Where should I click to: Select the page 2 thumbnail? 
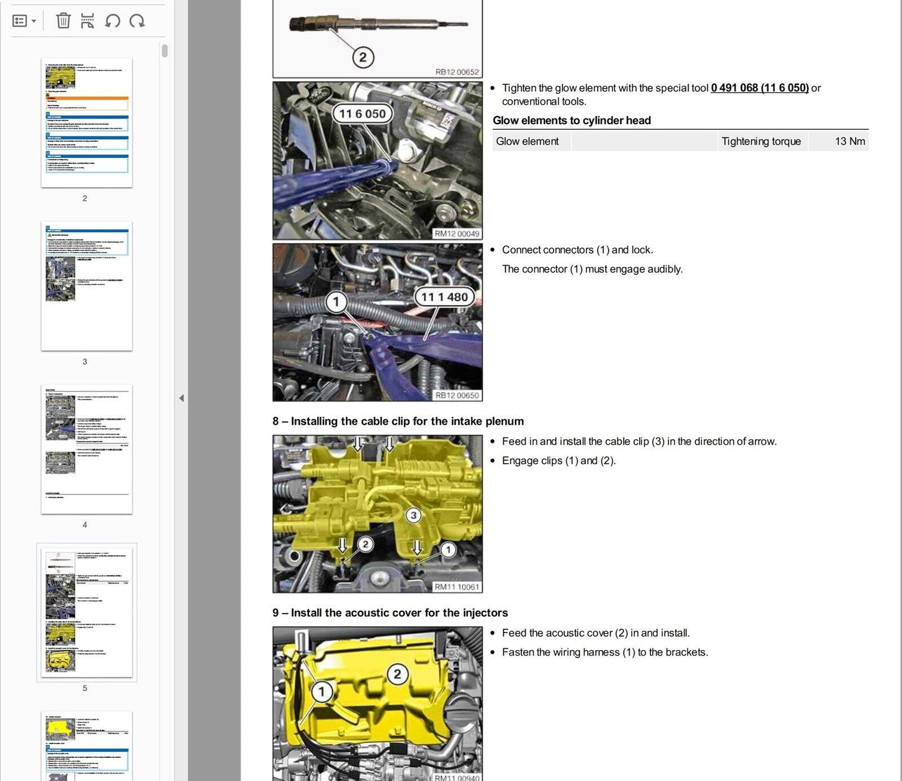(x=87, y=123)
